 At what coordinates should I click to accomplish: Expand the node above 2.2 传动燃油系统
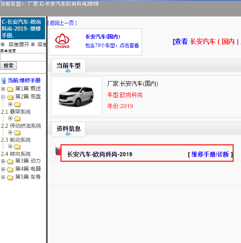pyautogui.click(x=10, y=118)
